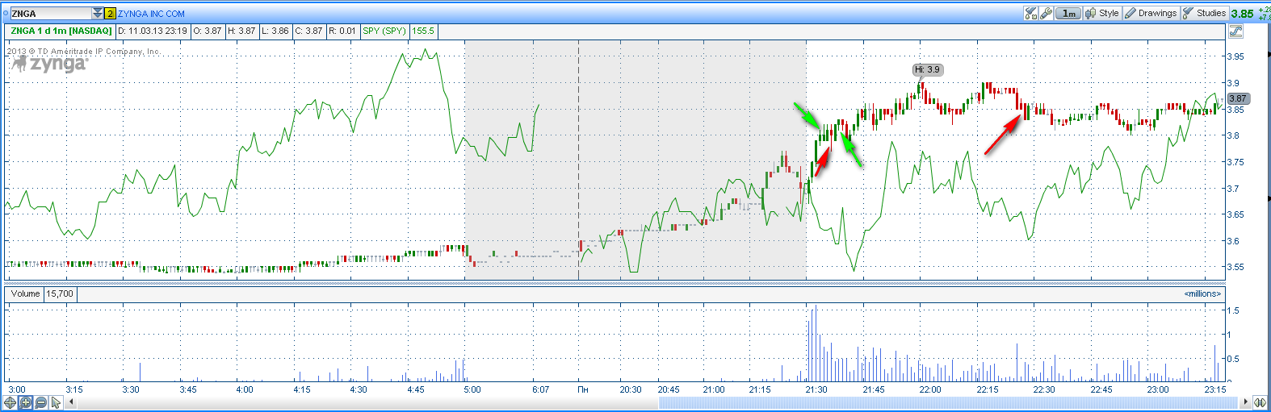This screenshot has width=1271, height=412.
Task: Click the SPY (SPY) comparison label
Action: (384, 31)
